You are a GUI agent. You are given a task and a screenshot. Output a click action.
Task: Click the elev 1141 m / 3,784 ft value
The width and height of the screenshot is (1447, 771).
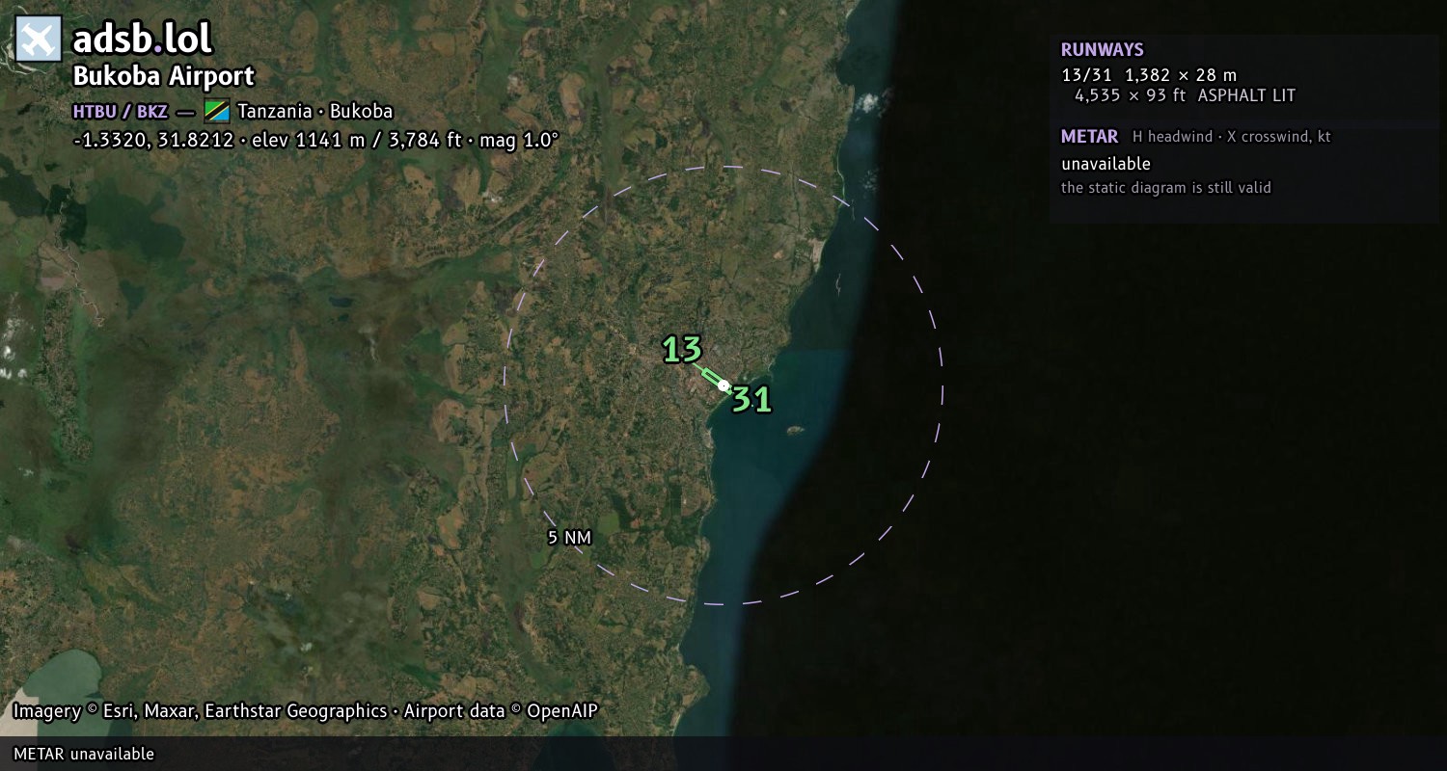(x=357, y=140)
